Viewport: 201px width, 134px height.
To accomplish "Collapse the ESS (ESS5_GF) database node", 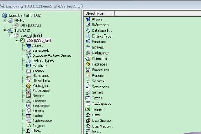I will click(17, 40).
